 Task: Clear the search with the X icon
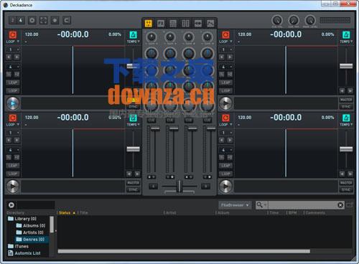(340, 205)
